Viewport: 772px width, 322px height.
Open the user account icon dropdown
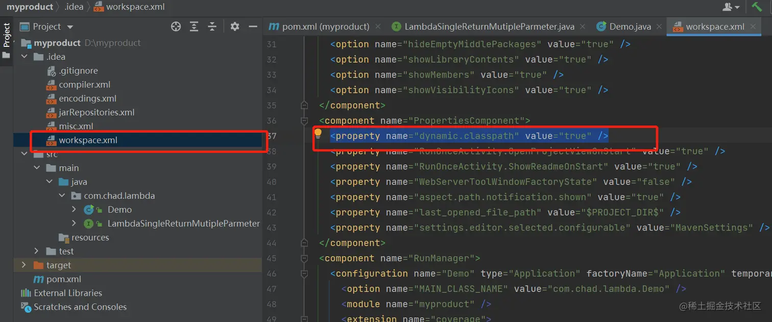click(731, 7)
